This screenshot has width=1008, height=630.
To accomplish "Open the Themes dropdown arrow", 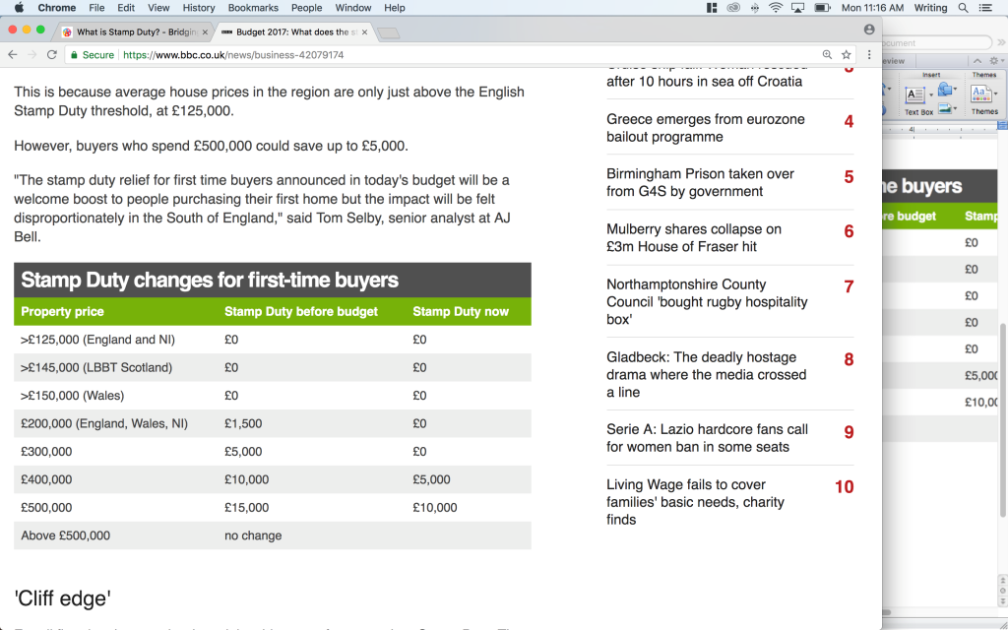I will [x=995, y=94].
